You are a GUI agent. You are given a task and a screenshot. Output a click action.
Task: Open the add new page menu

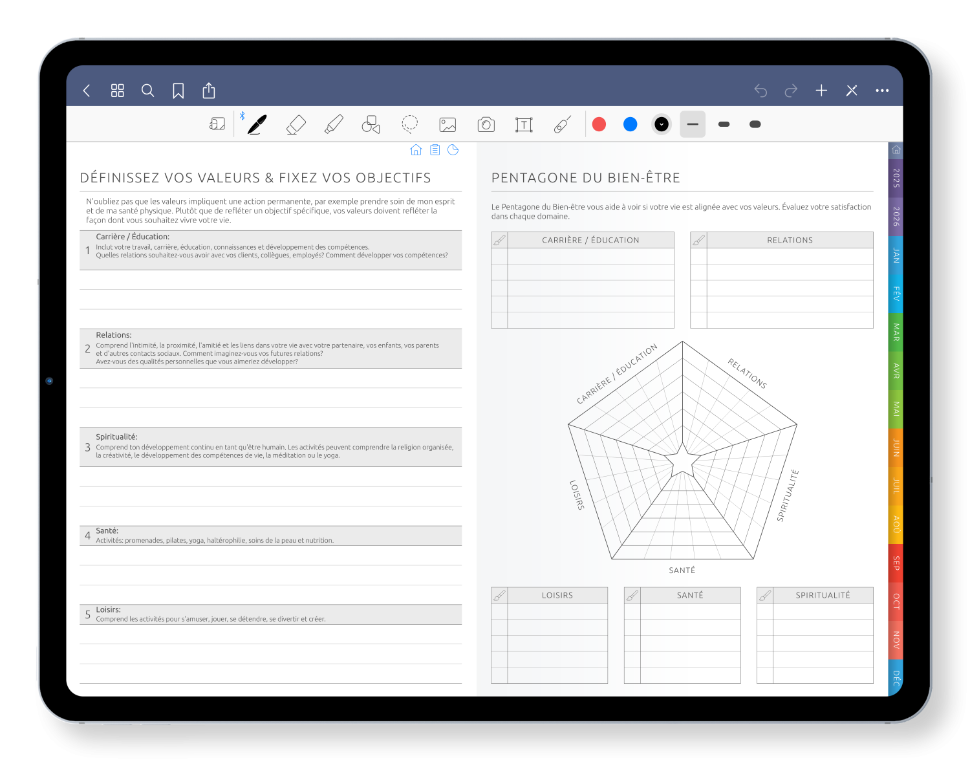821,91
